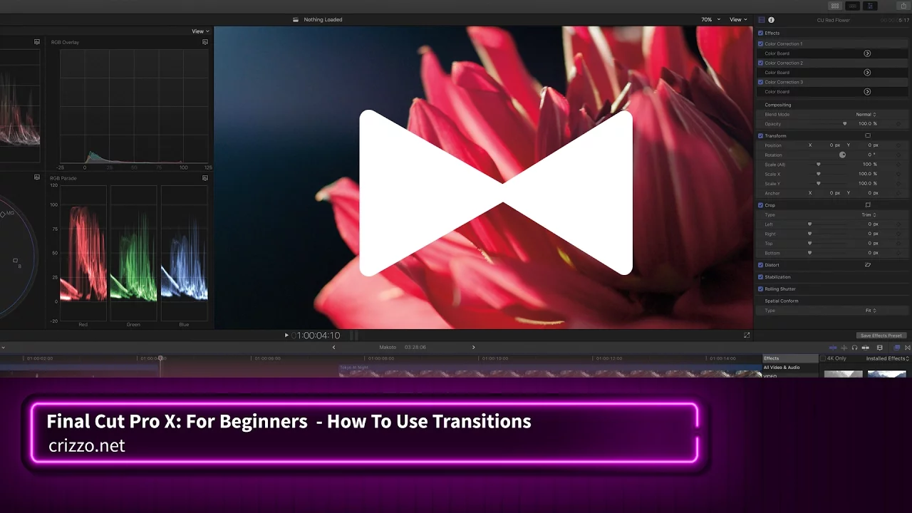Open Color Board arrow for Color Correction 2
Image resolution: width=912 pixels, height=513 pixels.
click(x=867, y=73)
